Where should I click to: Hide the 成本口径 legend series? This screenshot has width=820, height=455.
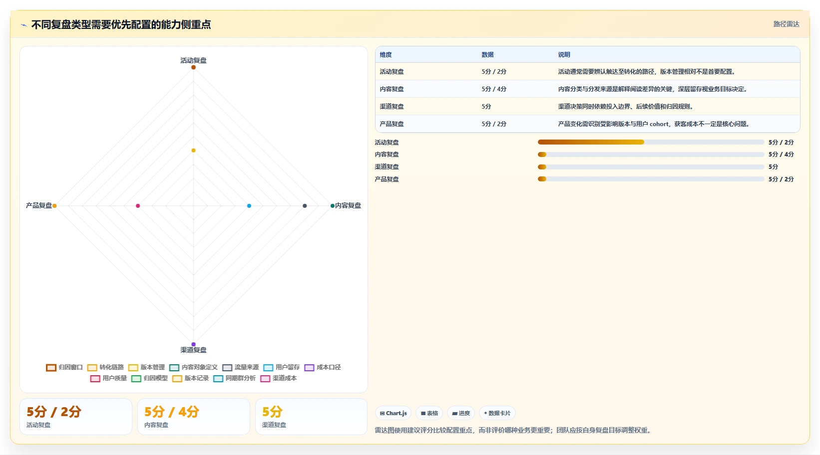[323, 367]
